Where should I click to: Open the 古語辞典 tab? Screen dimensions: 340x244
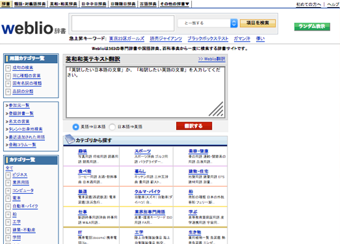click(x=148, y=4)
